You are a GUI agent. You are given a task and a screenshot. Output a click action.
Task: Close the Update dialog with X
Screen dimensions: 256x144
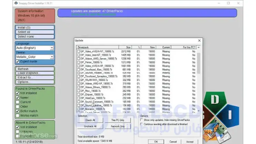[x=199, y=41]
